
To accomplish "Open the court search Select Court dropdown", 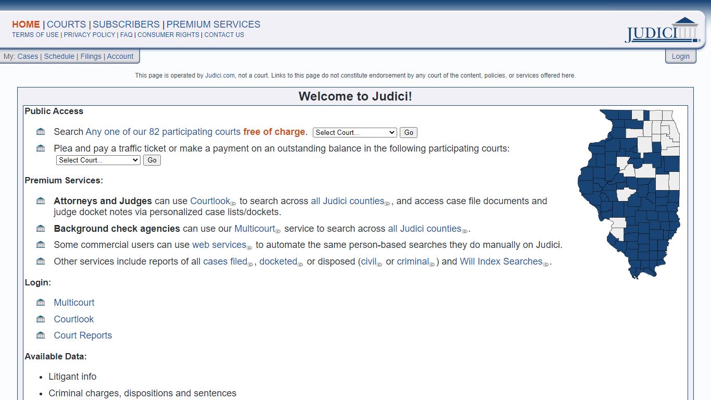I will coord(355,132).
